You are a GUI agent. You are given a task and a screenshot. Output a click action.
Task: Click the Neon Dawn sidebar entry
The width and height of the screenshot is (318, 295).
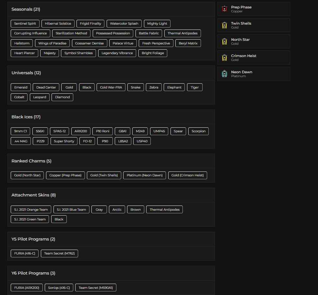[253, 74]
